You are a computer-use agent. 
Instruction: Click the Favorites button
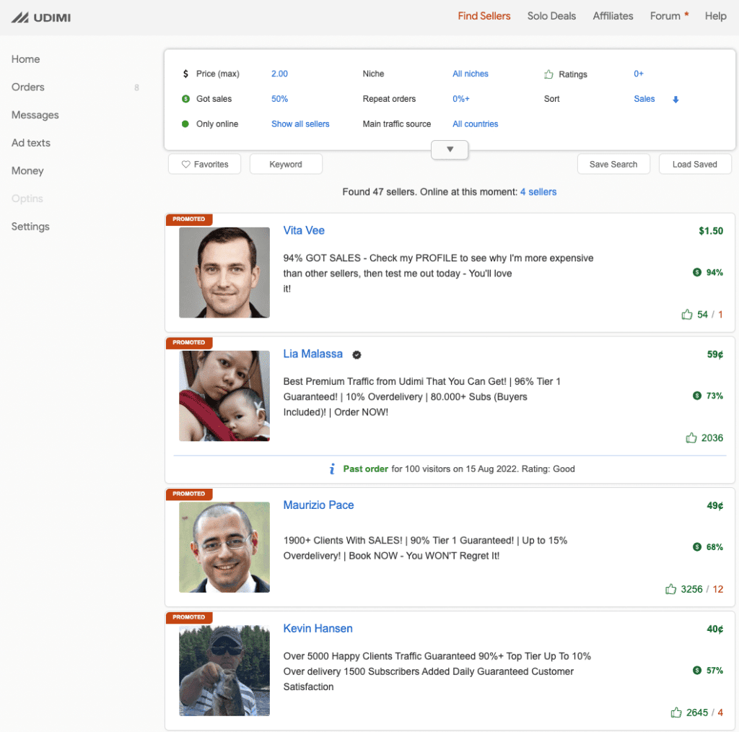point(204,164)
